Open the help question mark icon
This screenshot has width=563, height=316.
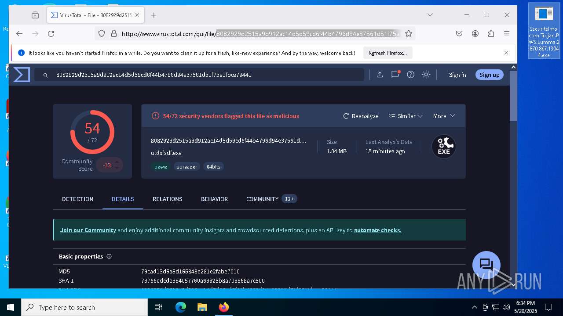click(410, 75)
